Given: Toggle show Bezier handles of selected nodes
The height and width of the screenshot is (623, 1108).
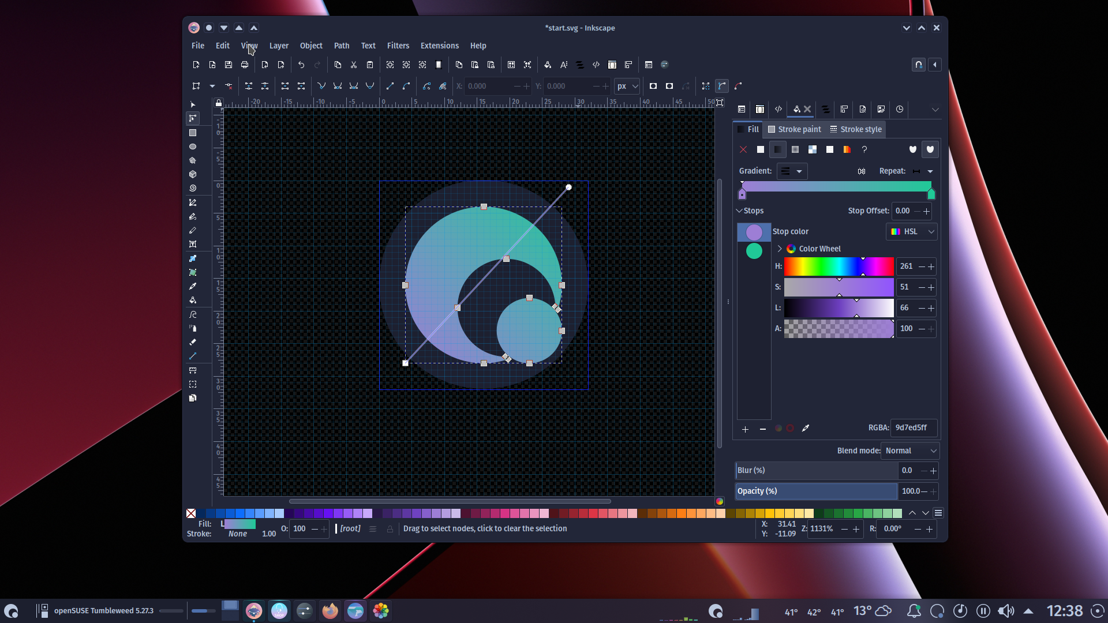Looking at the screenshot, I should [722, 86].
